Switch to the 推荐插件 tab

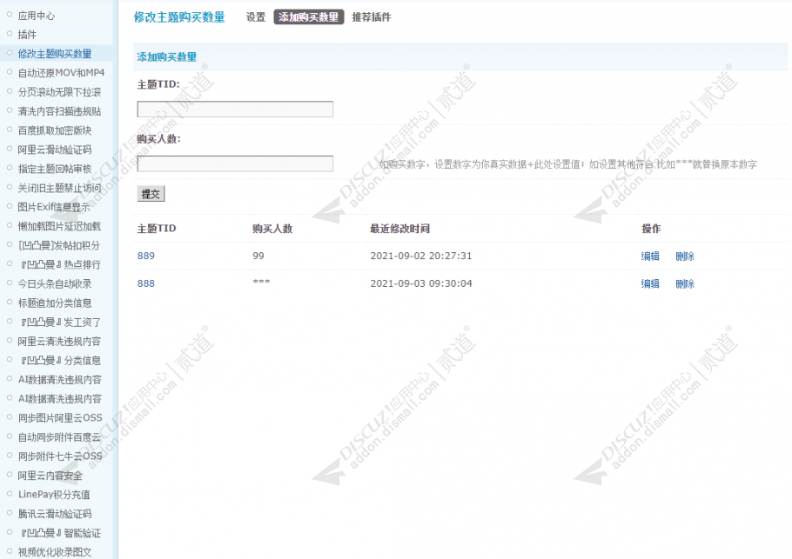(372, 17)
